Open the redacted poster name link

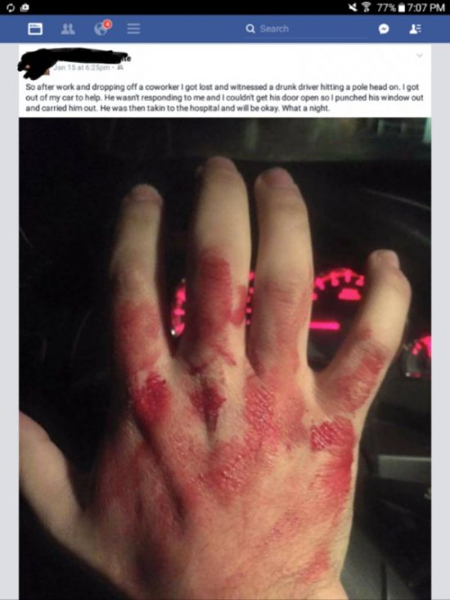(x=74, y=59)
